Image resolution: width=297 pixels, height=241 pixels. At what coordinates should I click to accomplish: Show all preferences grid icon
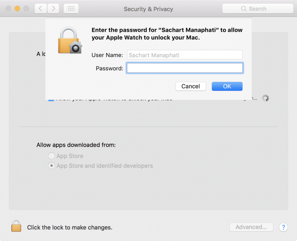pyautogui.click(x=71, y=8)
